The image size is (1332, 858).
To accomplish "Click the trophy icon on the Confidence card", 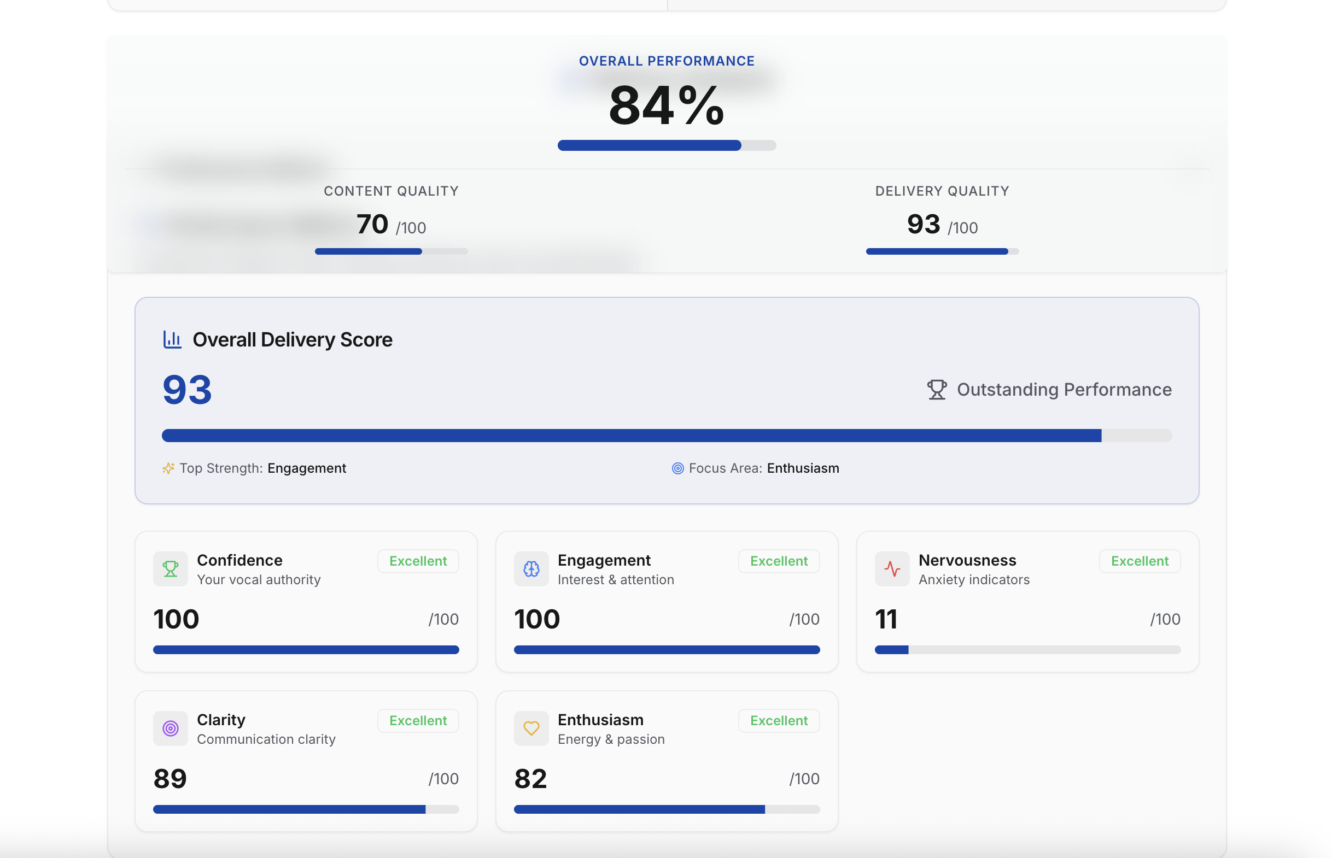I will [171, 569].
